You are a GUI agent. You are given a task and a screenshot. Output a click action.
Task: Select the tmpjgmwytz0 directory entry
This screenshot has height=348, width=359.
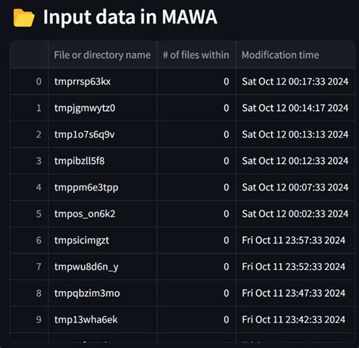click(102, 108)
